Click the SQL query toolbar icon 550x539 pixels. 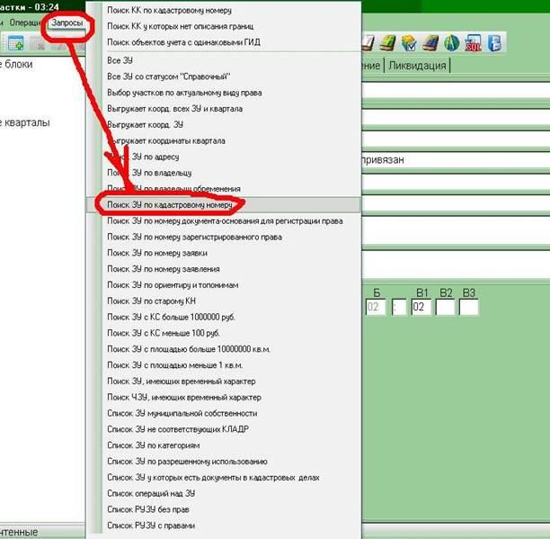pyautogui.click(x=473, y=42)
